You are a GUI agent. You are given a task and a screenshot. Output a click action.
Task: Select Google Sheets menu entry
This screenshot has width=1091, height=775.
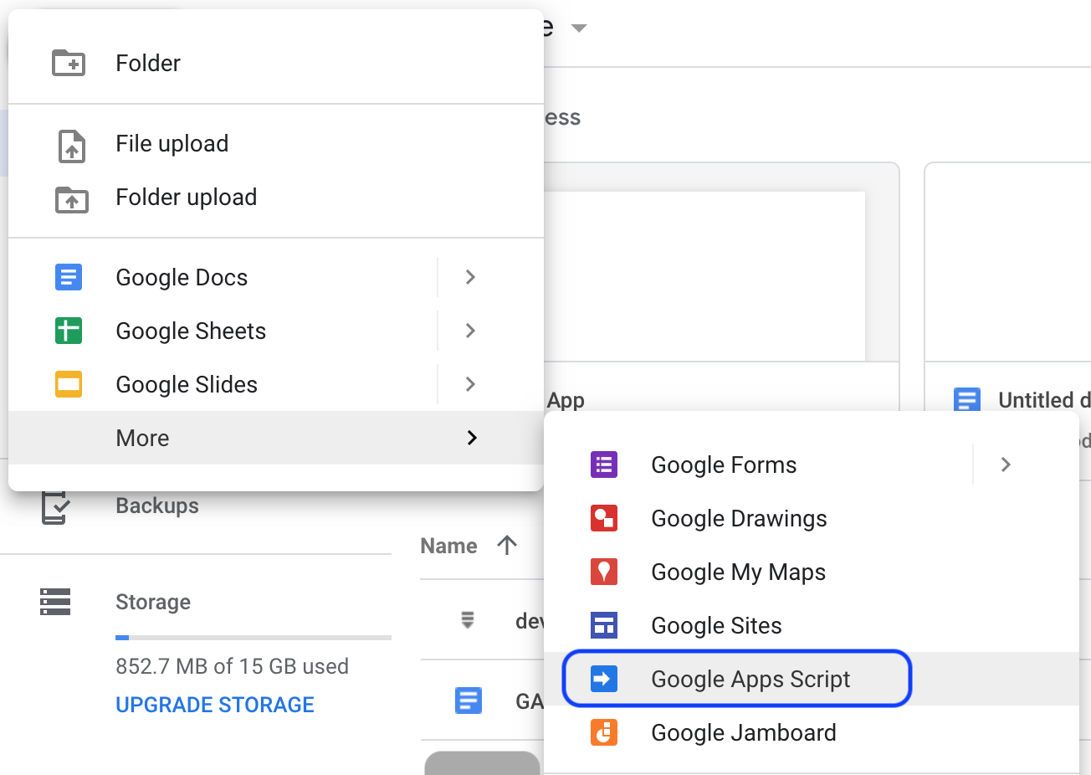pyautogui.click(x=276, y=331)
